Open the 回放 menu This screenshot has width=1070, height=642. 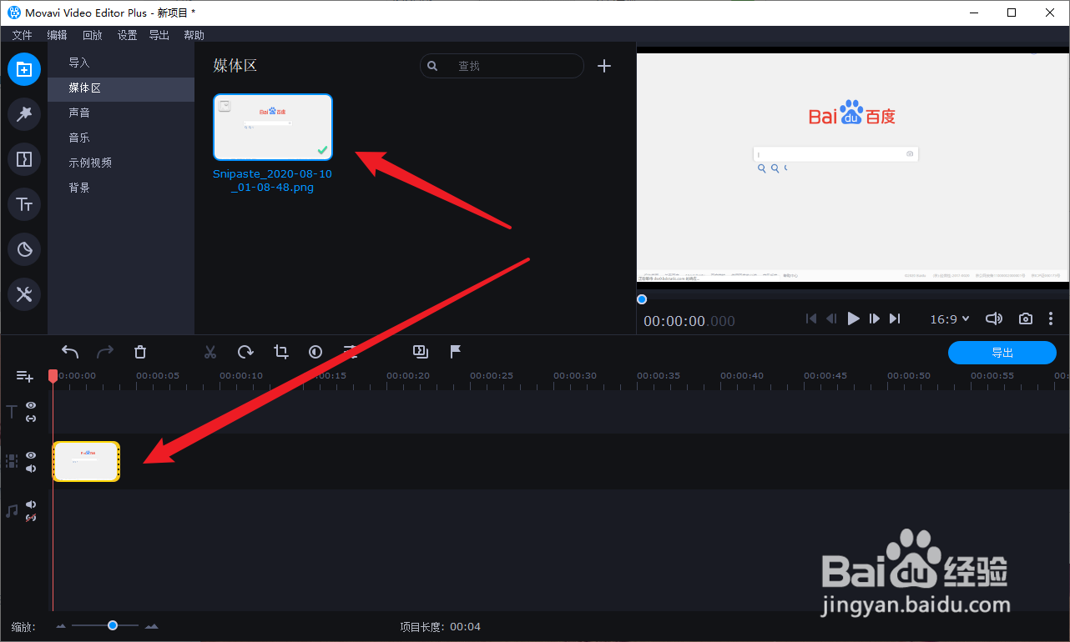point(92,35)
